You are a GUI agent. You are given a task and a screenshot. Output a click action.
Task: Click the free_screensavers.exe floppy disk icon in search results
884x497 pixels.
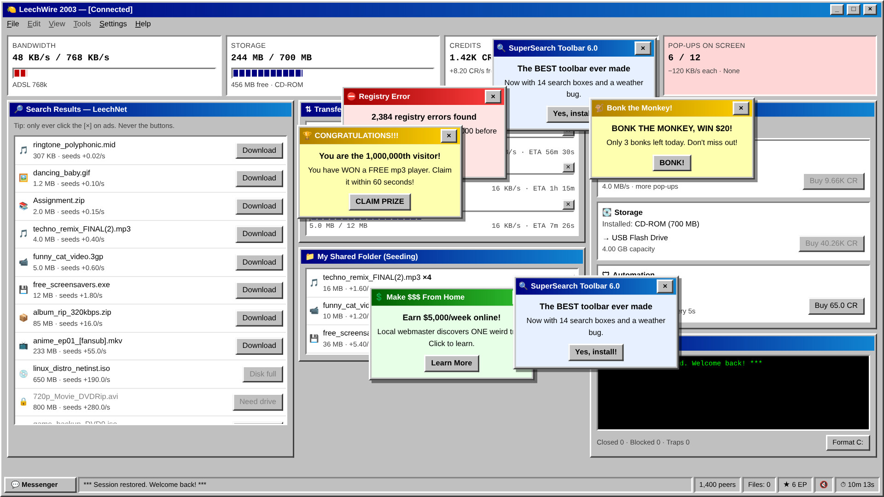[23, 290]
